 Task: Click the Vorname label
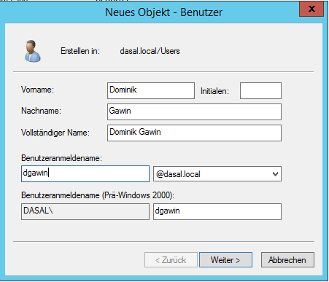[x=37, y=90]
